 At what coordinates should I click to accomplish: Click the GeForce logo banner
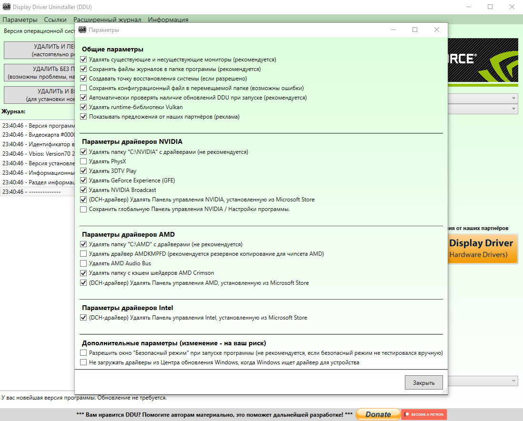pyautogui.click(x=483, y=60)
